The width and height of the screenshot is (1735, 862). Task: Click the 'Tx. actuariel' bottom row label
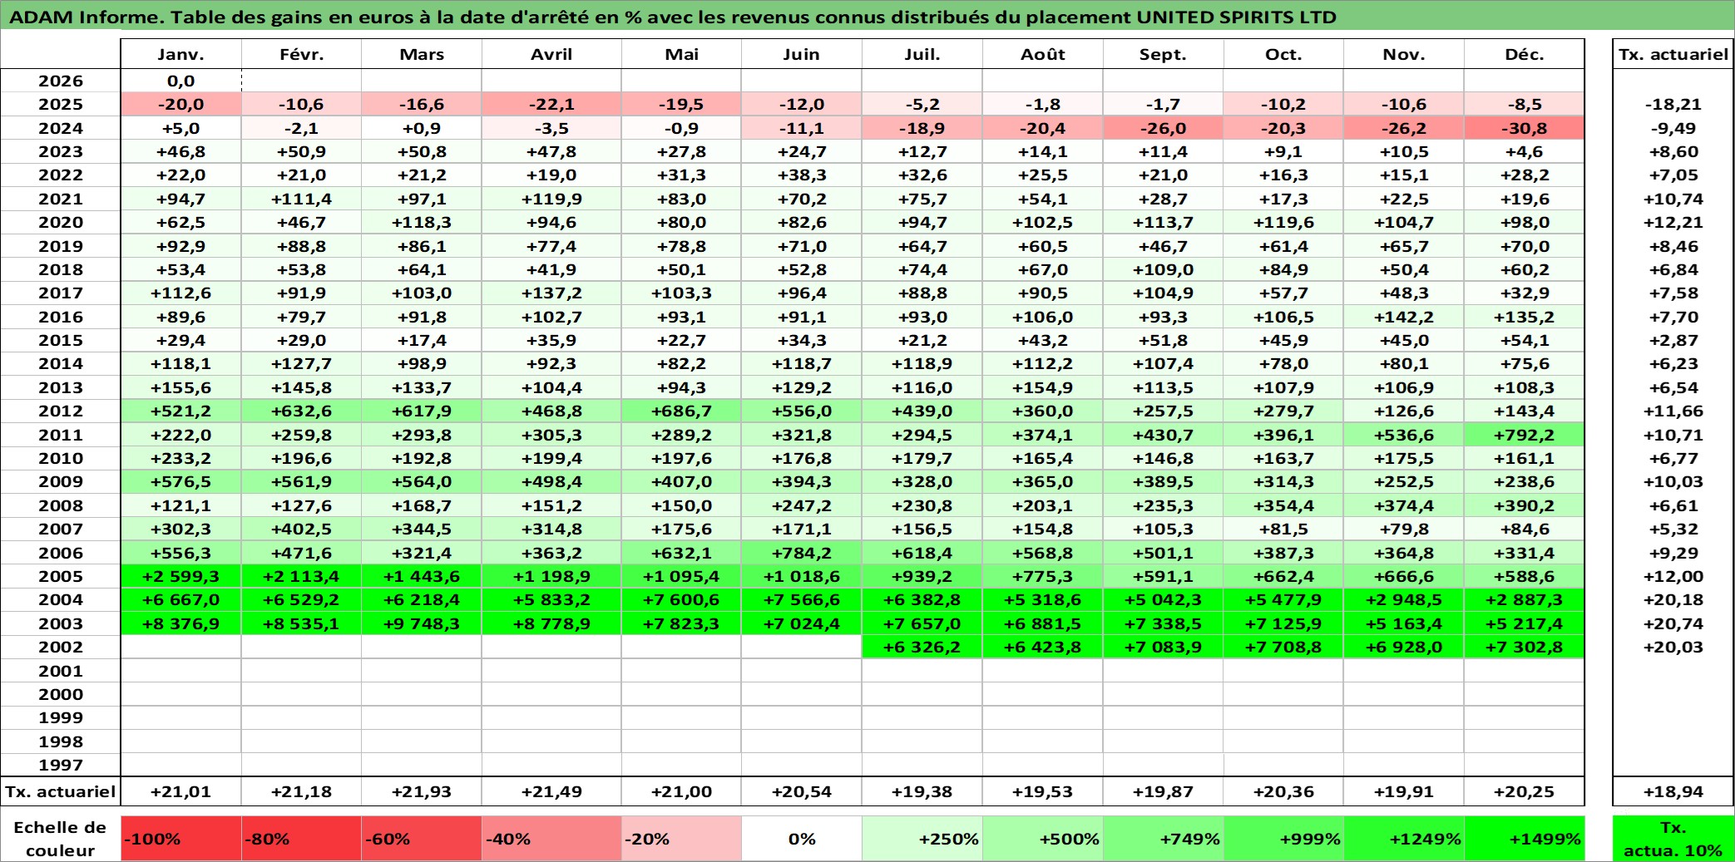coord(61,791)
